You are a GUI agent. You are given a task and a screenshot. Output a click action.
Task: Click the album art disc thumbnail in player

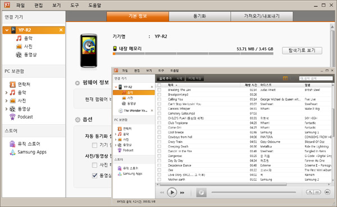[202, 192]
